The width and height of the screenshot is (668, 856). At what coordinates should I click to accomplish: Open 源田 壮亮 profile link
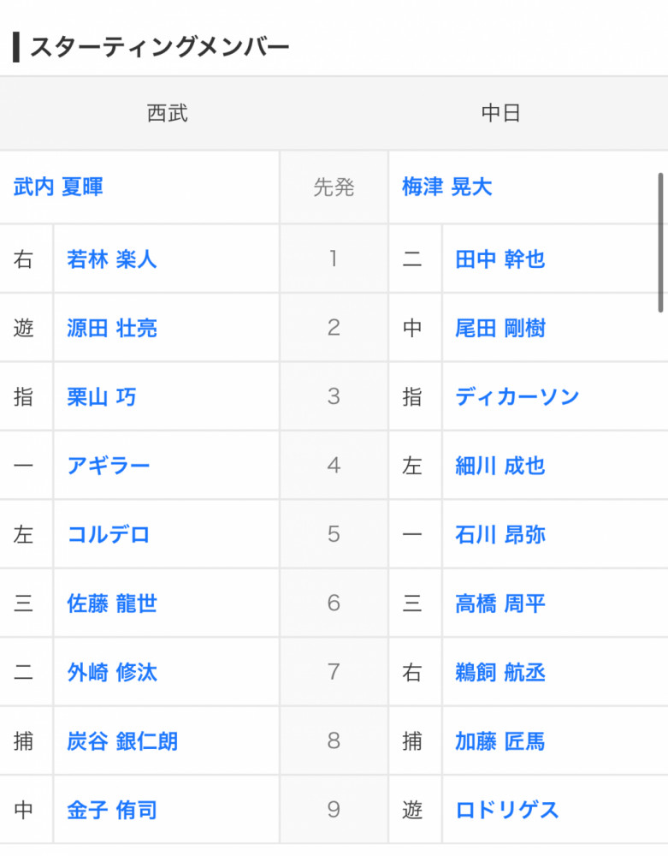[112, 329]
